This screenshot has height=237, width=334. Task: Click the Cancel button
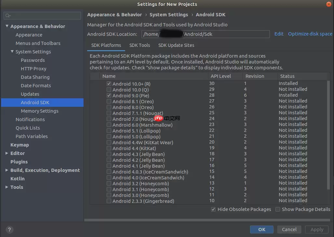coord(289,229)
